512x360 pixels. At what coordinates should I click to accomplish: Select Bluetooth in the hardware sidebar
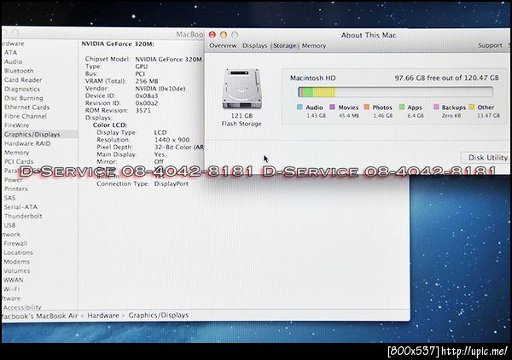click(19, 71)
